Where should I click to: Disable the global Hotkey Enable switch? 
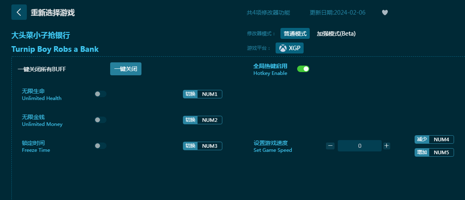(303, 69)
